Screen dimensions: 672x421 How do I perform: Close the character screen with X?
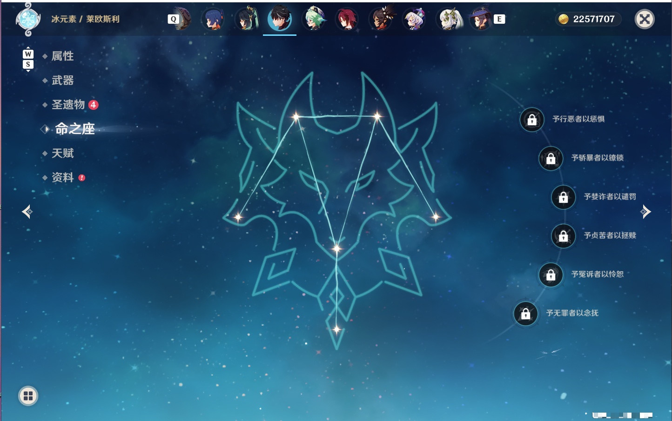pos(645,19)
